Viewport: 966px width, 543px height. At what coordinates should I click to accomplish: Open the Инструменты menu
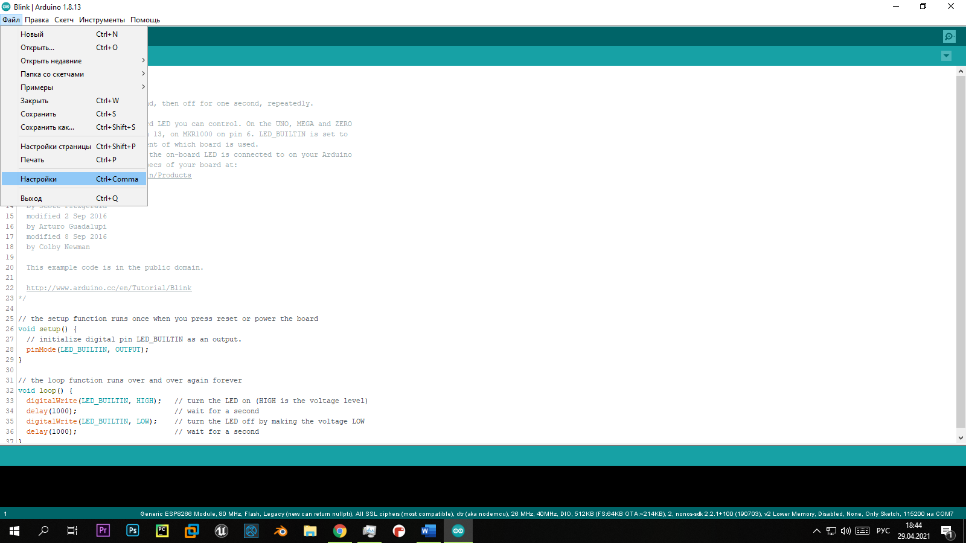point(102,20)
